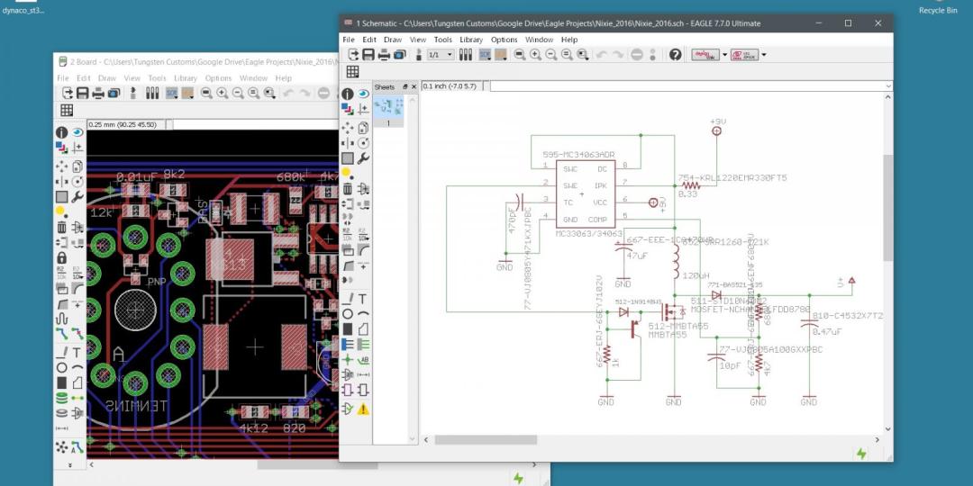
Task: Toggle the Show eye tool in Schematic window
Action: click(363, 94)
